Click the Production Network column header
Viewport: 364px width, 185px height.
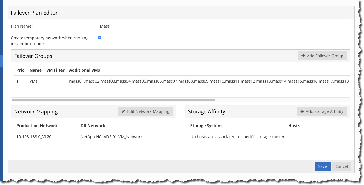tap(37, 126)
